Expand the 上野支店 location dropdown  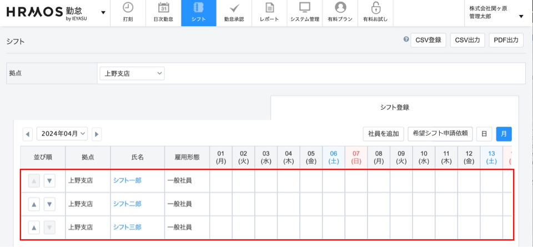tap(132, 73)
